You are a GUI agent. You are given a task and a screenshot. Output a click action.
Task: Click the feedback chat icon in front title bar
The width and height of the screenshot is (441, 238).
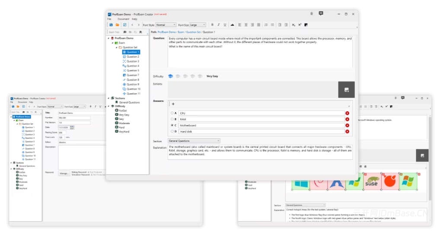click(321, 13)
